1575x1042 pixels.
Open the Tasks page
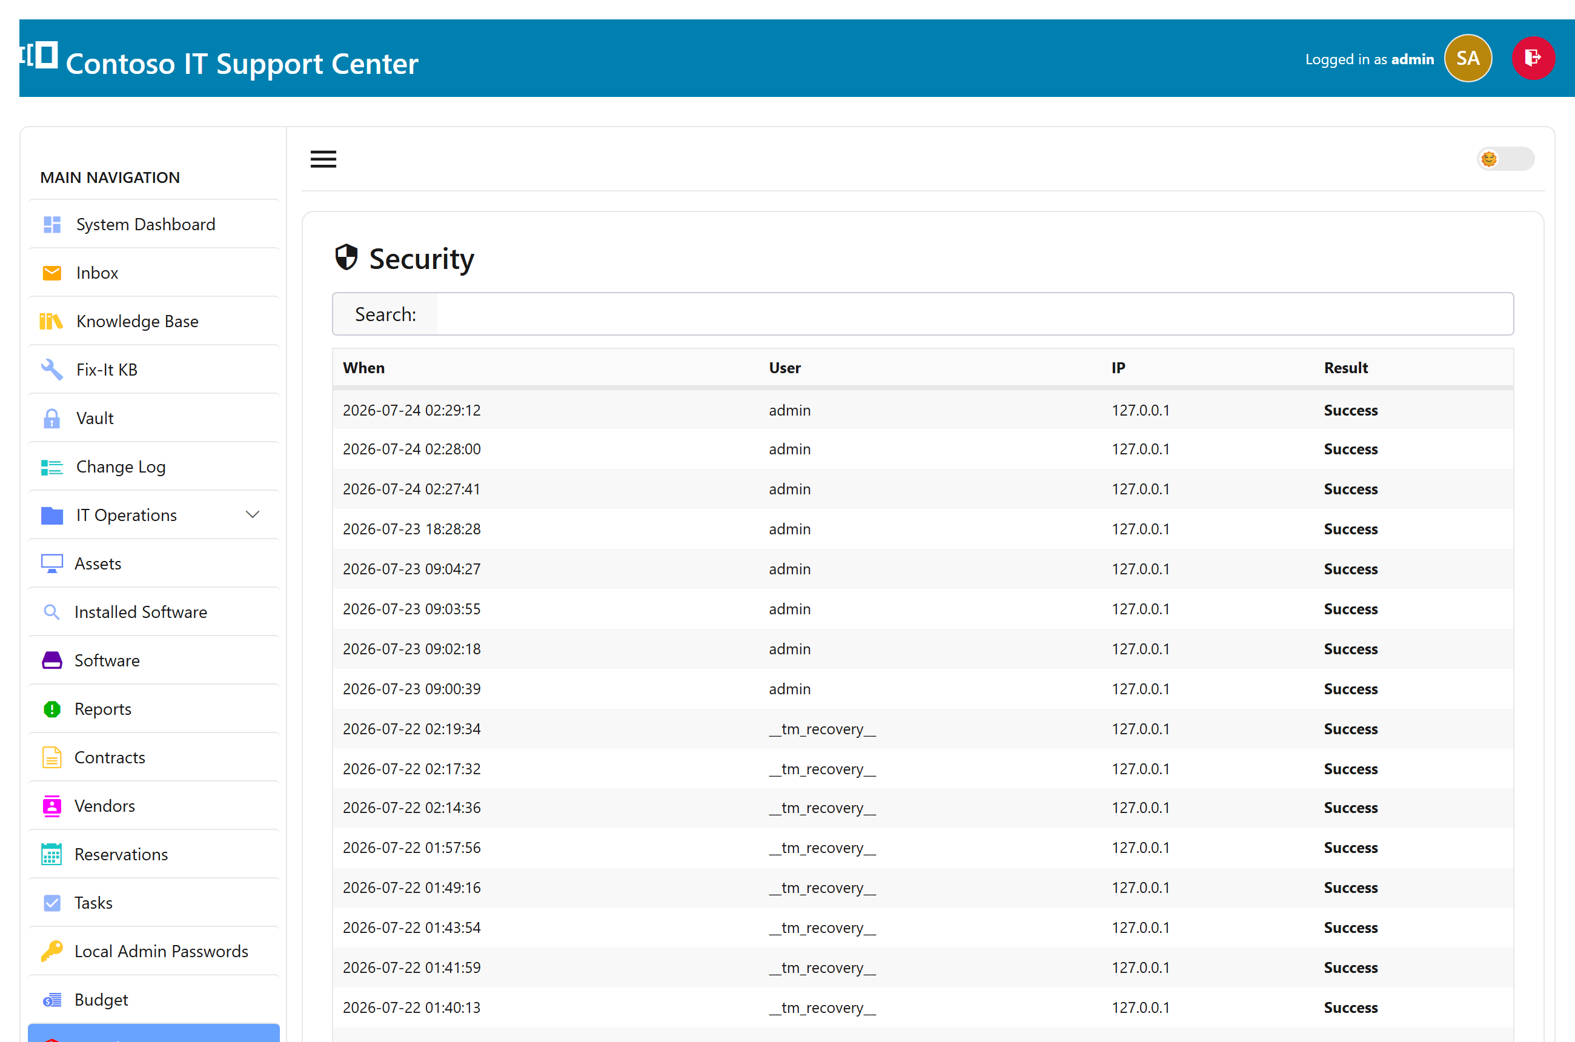[153, 903]
